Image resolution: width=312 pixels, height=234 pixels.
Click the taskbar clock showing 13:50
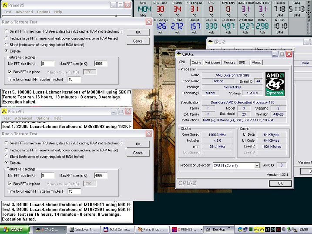pyautogui.click(x=304, y=230)
